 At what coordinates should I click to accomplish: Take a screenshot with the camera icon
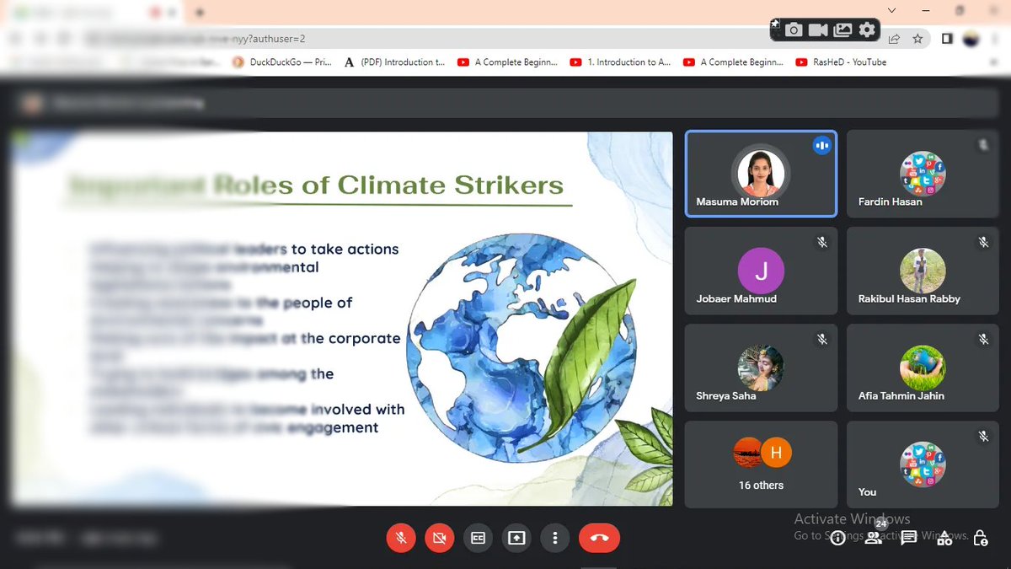pos(794,30)
